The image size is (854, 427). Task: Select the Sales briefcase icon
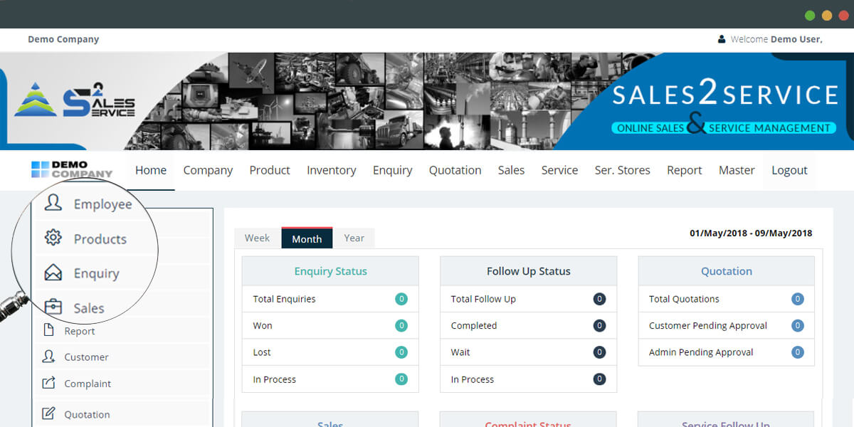coord(53,307)
